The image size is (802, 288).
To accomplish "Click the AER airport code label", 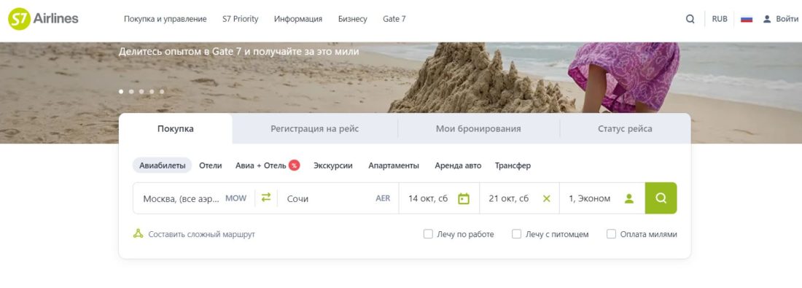I will point(383,198).
